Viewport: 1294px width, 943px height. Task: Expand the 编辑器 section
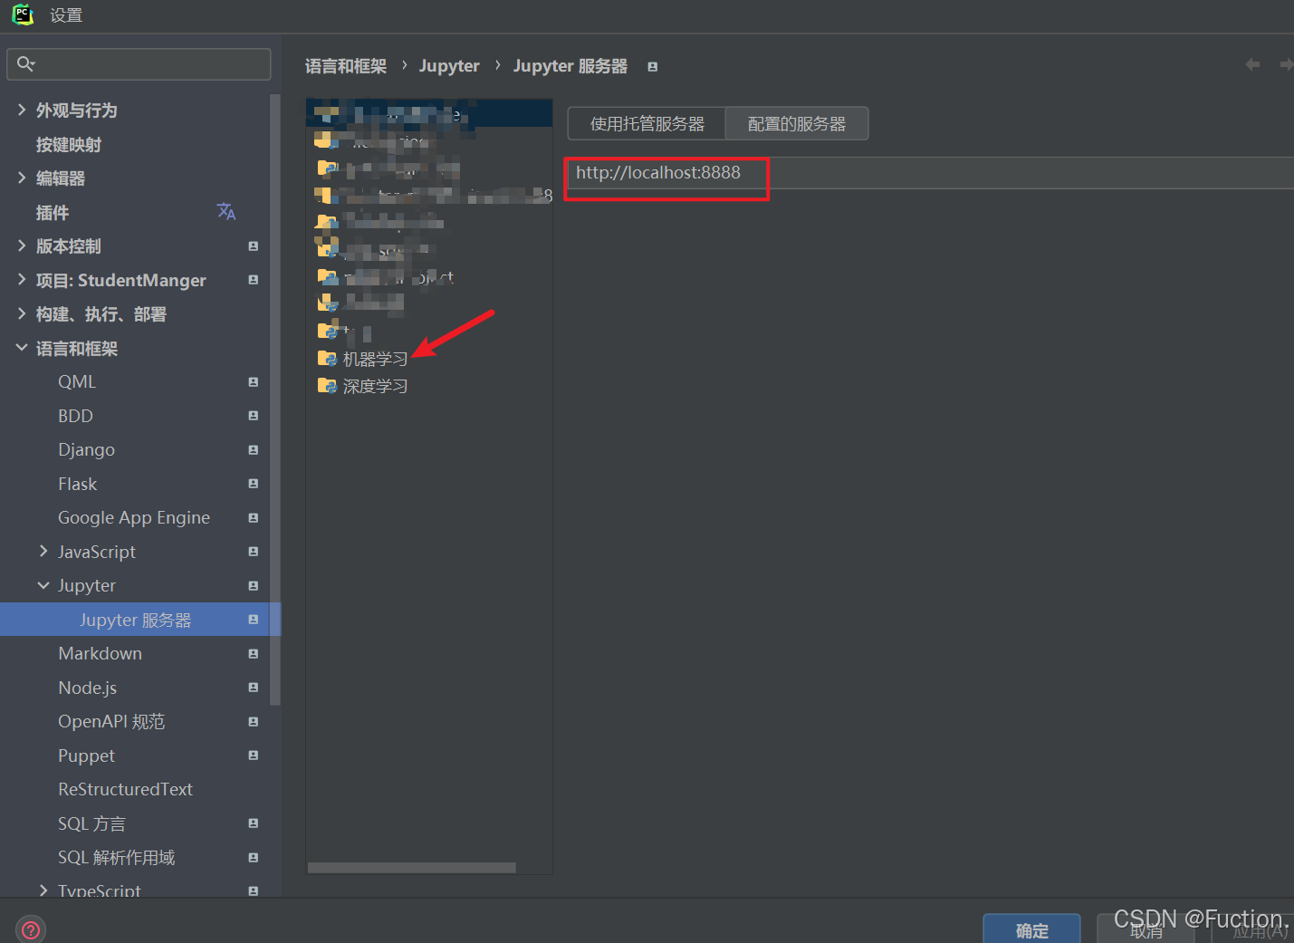22,178
